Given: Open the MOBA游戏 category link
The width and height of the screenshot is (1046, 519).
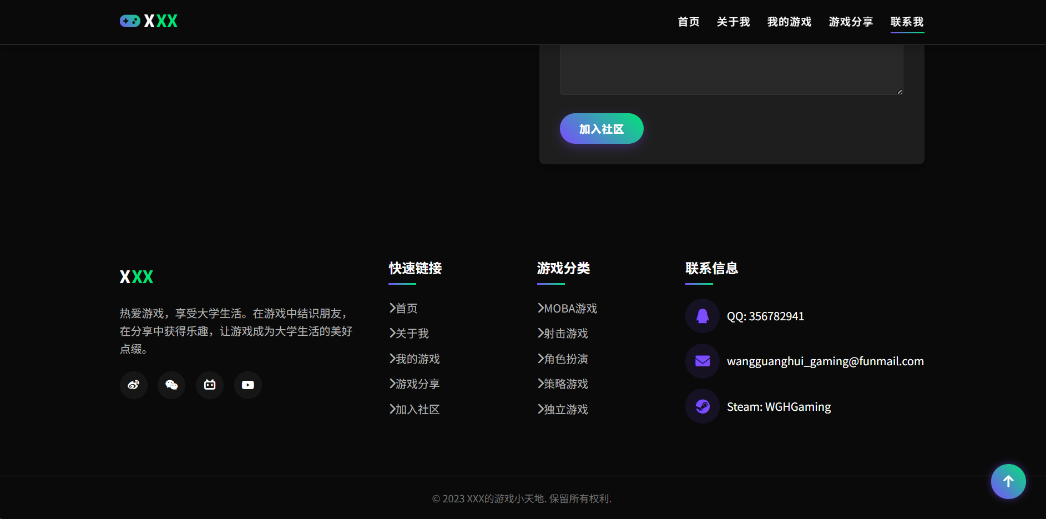Looking at the screenshot, I should click(567, 309).
